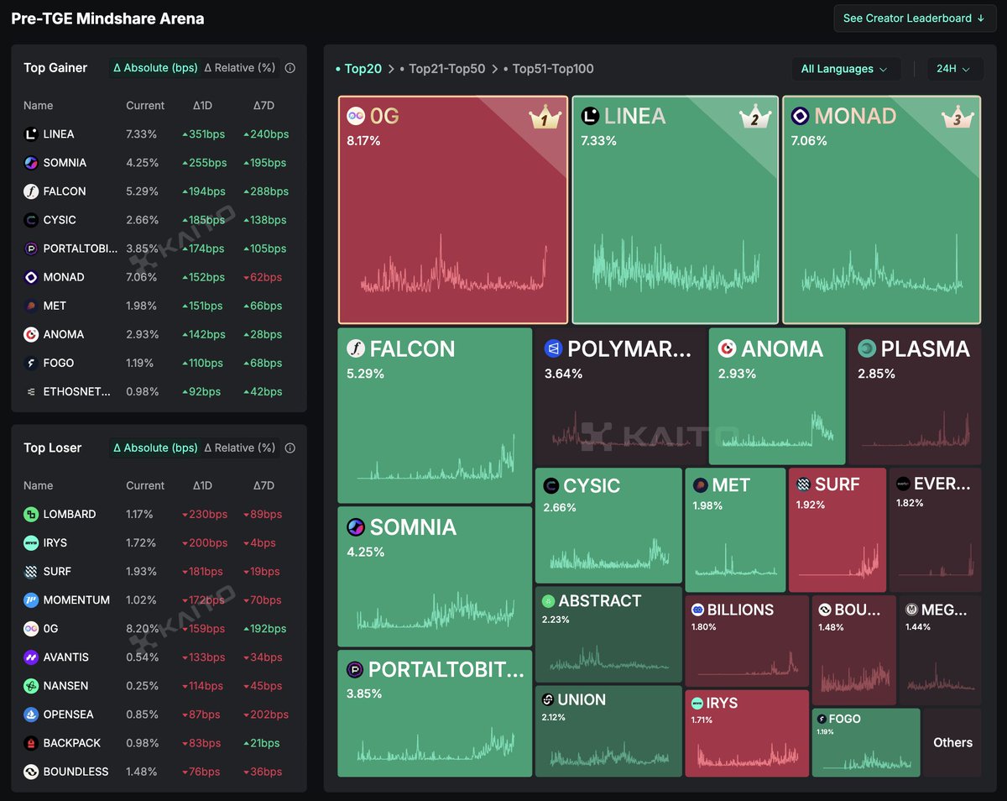Click the IRYS 1.71% treemap tile
Screen dimensions: 1007x801
click(747, 734)
